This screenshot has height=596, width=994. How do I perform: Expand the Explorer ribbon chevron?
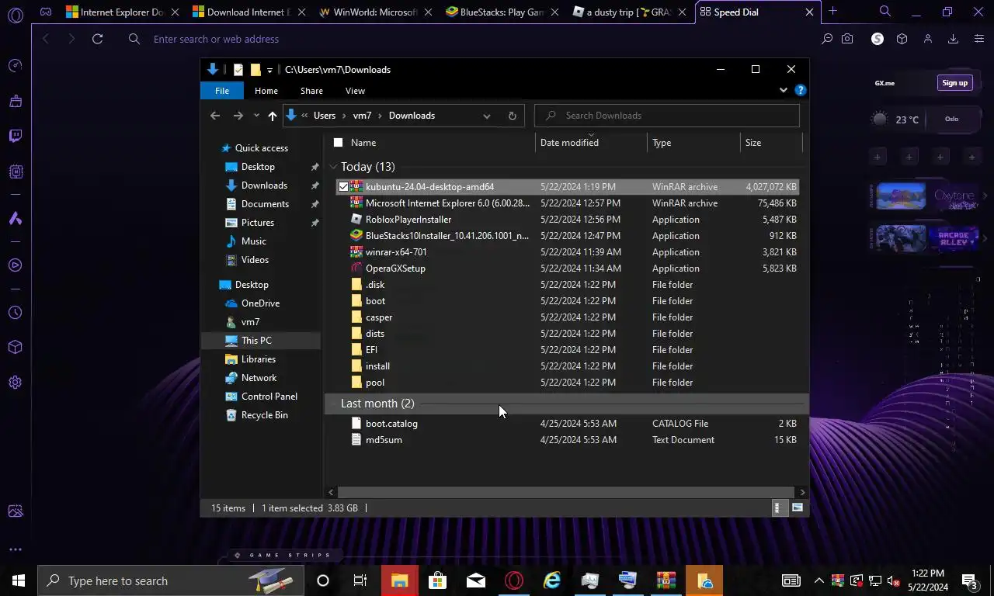[783, 91]
